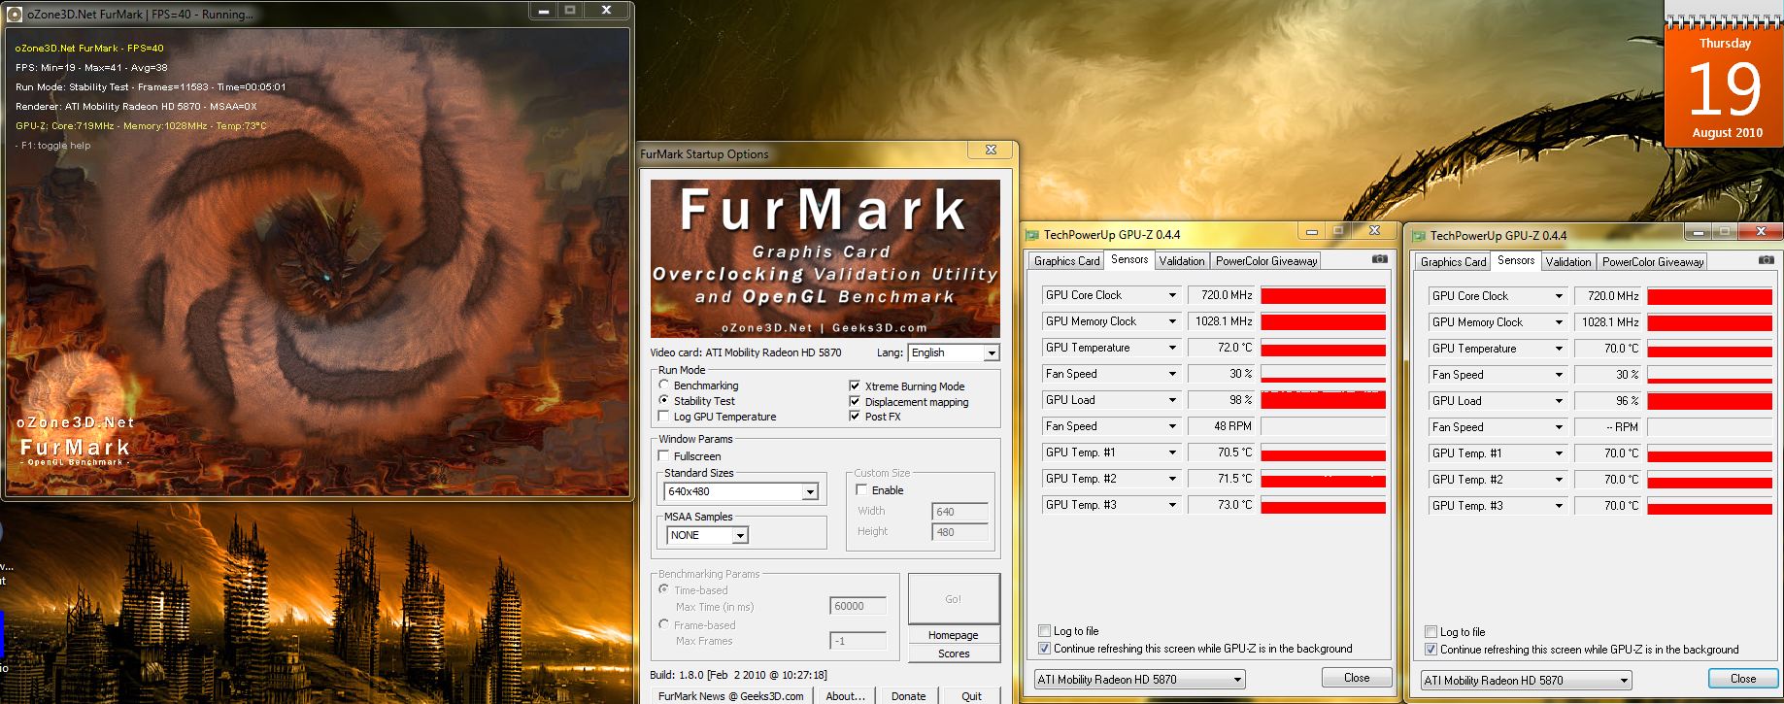The width and height of the screenshot is (1784, 704).
Task: Select Benchmarking run mode
Action: 664,386
